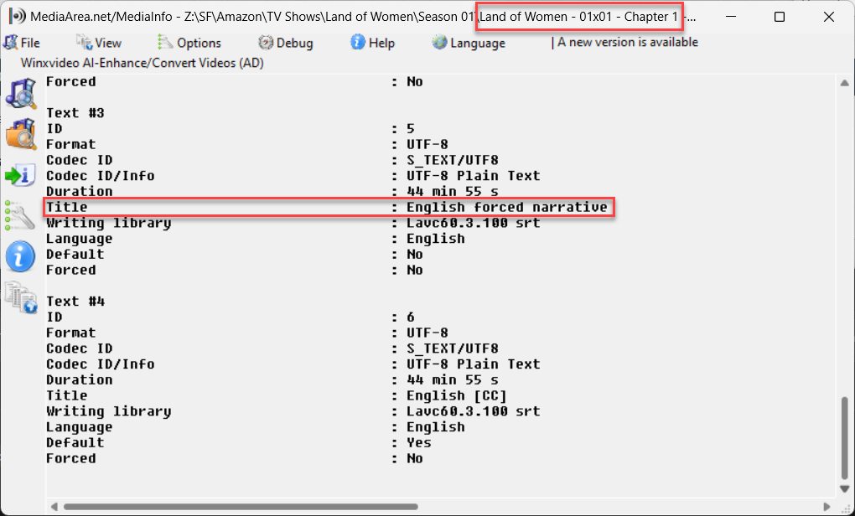This screenshot has height=516, width=855.
Task: Click the vertical scrollbar down arrow
Action: (845, 488)
